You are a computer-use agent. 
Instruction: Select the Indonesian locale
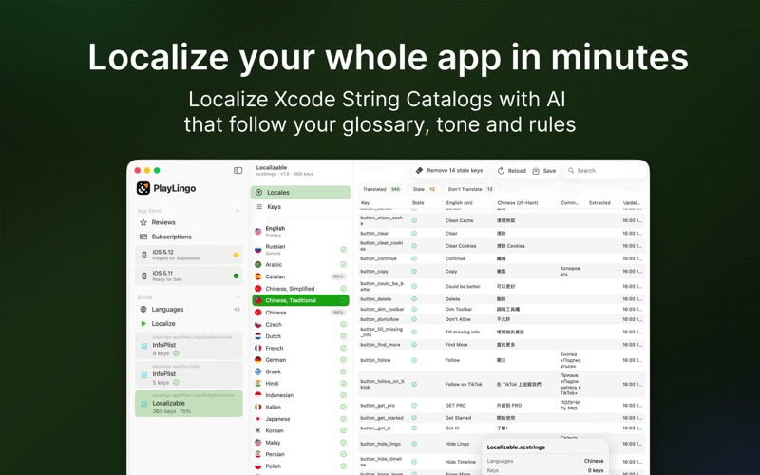tap(300, 395)
